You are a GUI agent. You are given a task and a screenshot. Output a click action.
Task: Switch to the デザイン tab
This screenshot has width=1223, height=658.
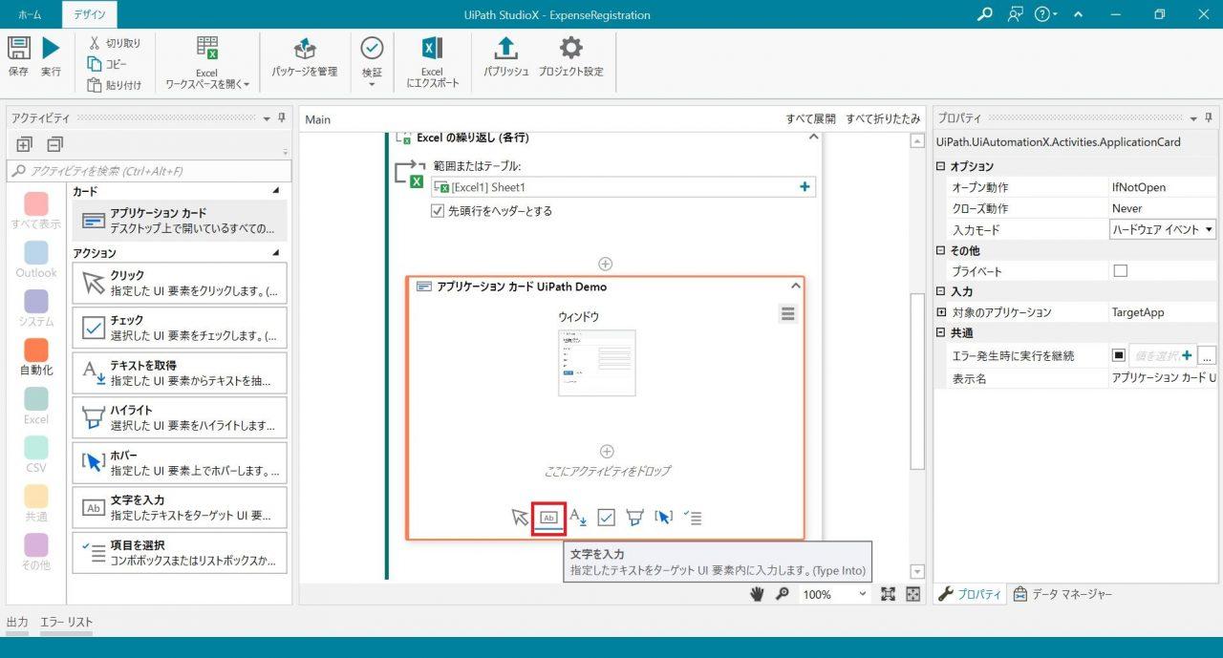coord(90,15)
